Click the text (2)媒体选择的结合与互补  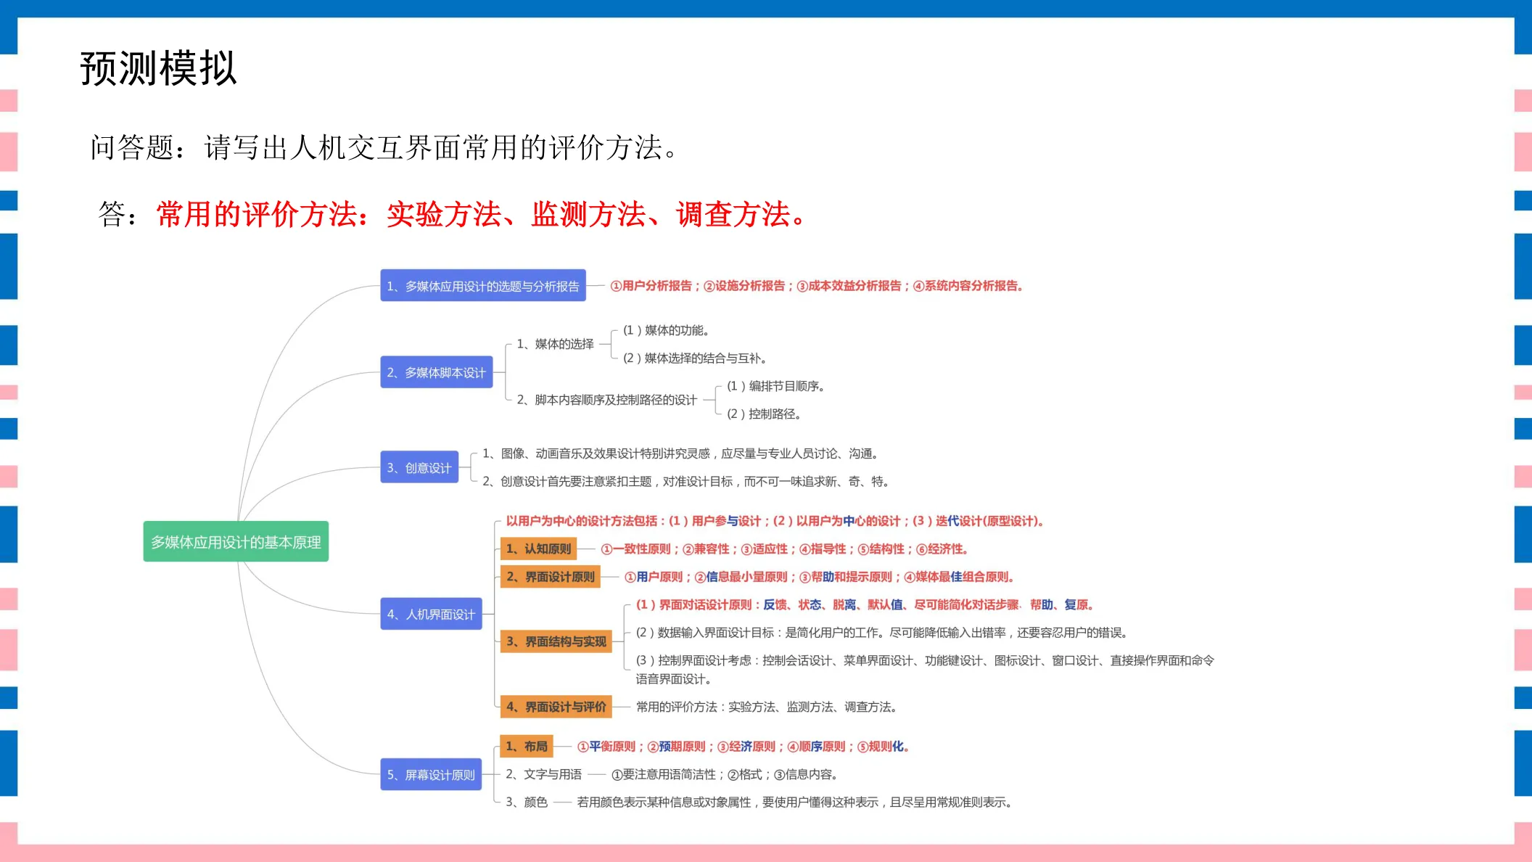695,358
